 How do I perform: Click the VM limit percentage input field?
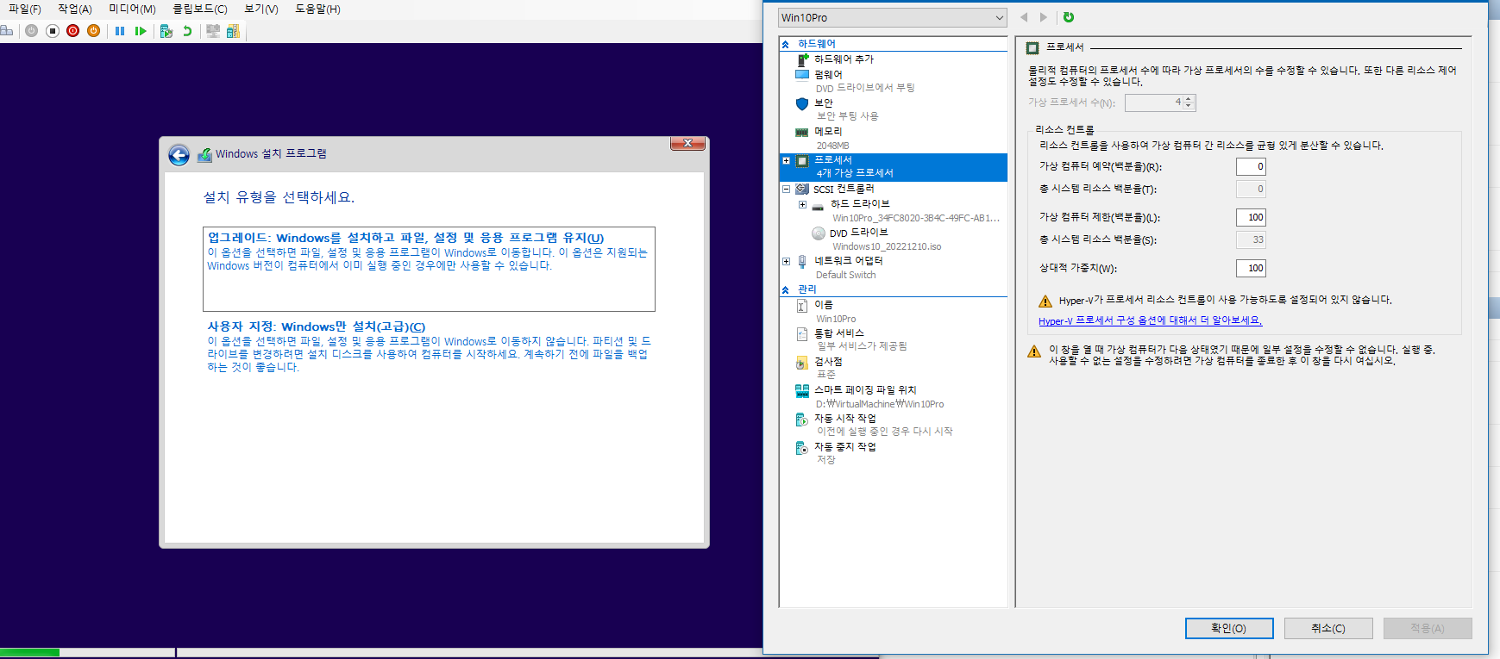1251,218
